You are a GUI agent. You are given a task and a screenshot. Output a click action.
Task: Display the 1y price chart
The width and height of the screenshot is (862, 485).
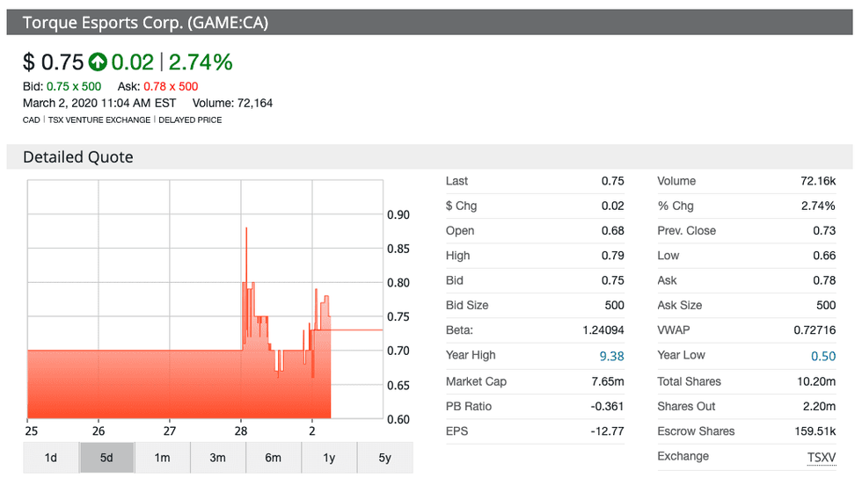pos(328,458)
